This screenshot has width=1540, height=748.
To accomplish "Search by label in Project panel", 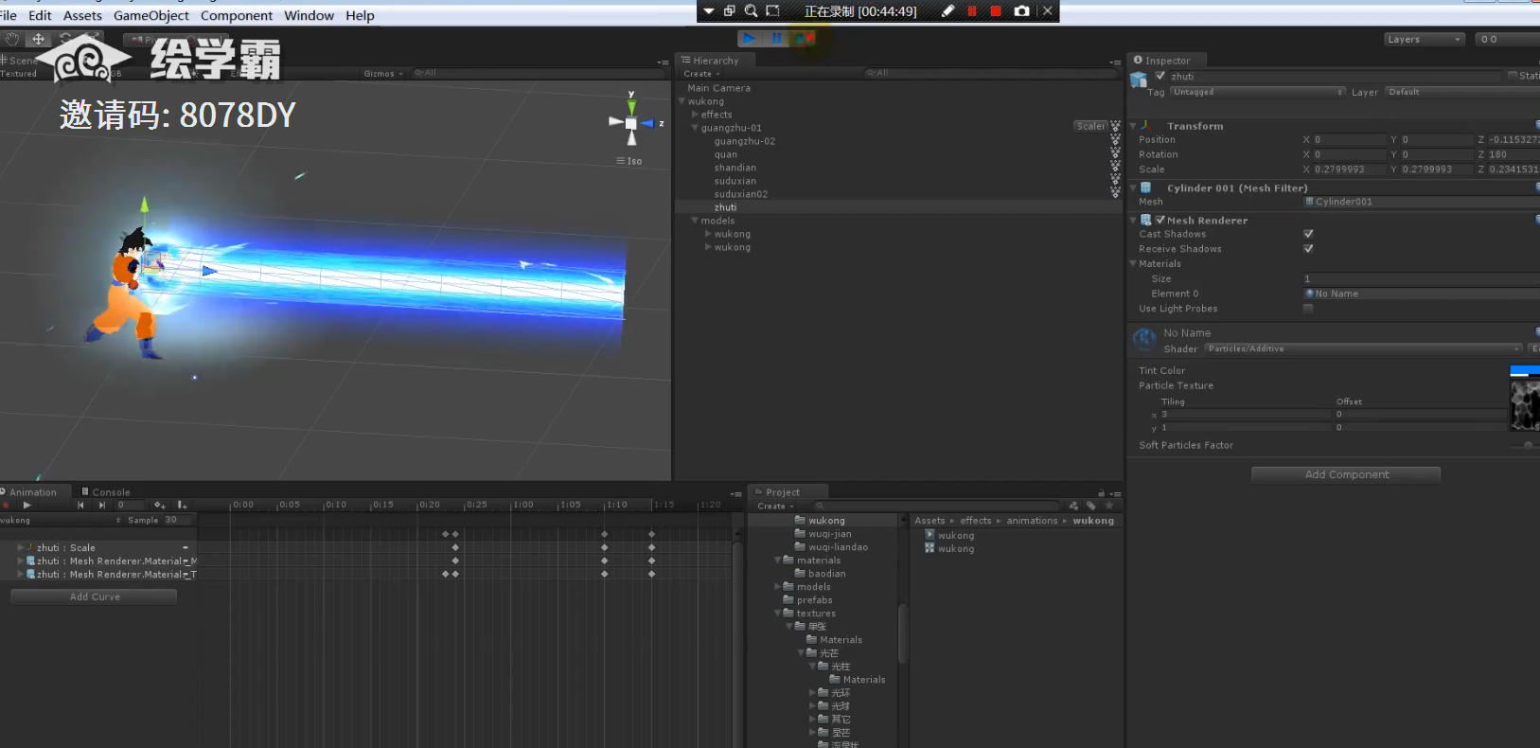I will 1091,506.
